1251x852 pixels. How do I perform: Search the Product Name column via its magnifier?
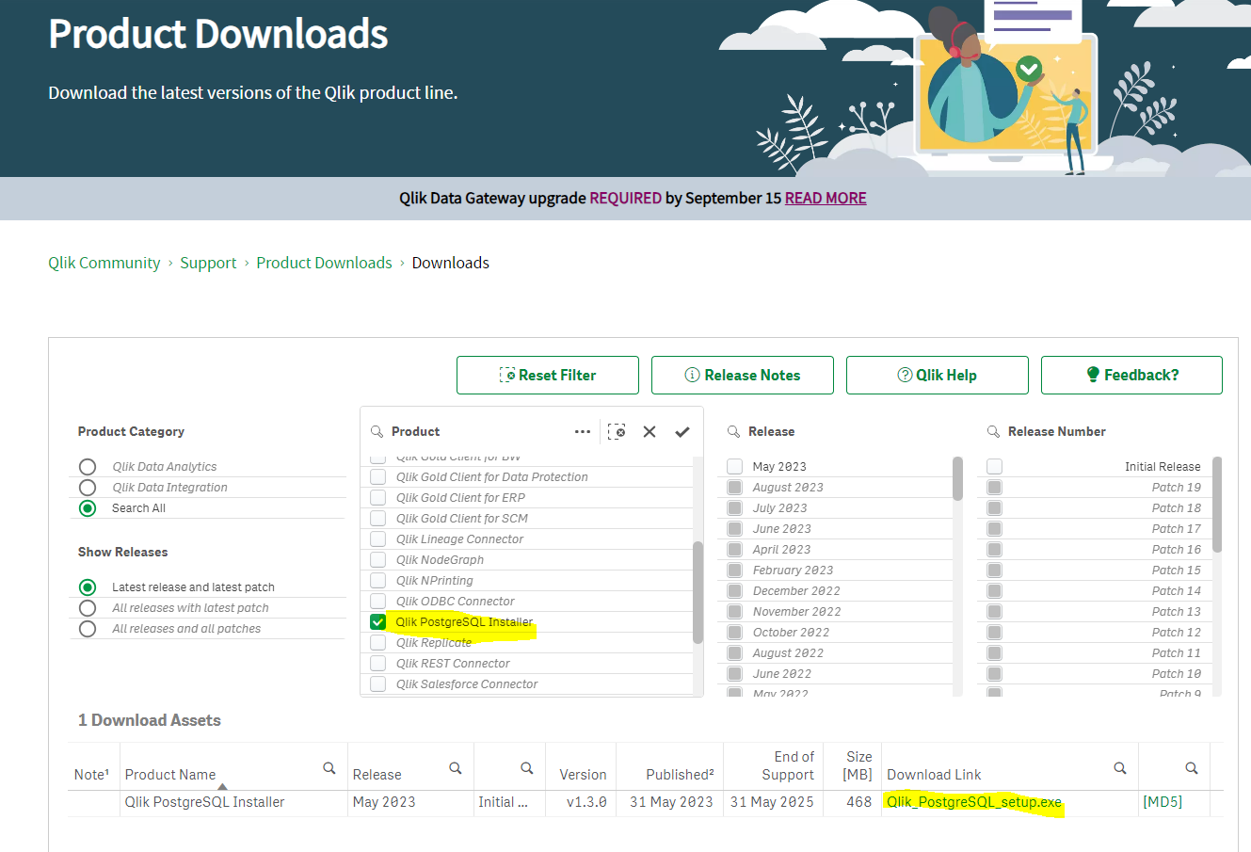coord(329,768)
